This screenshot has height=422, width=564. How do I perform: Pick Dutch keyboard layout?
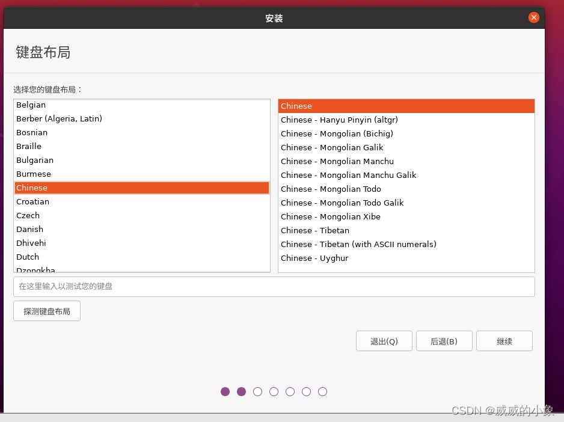click(142, 257)
